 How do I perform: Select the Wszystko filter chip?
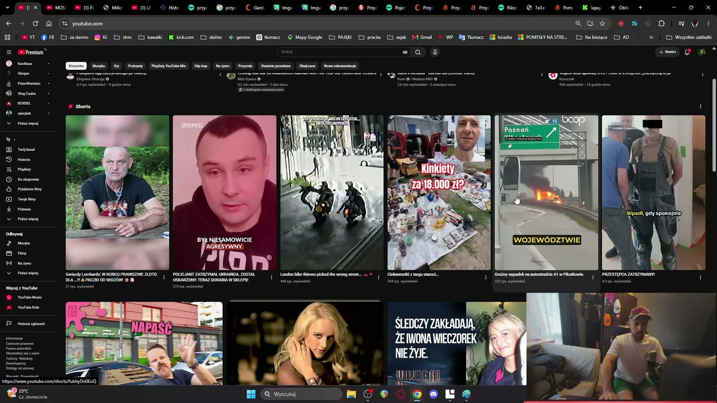click(76, 66)
